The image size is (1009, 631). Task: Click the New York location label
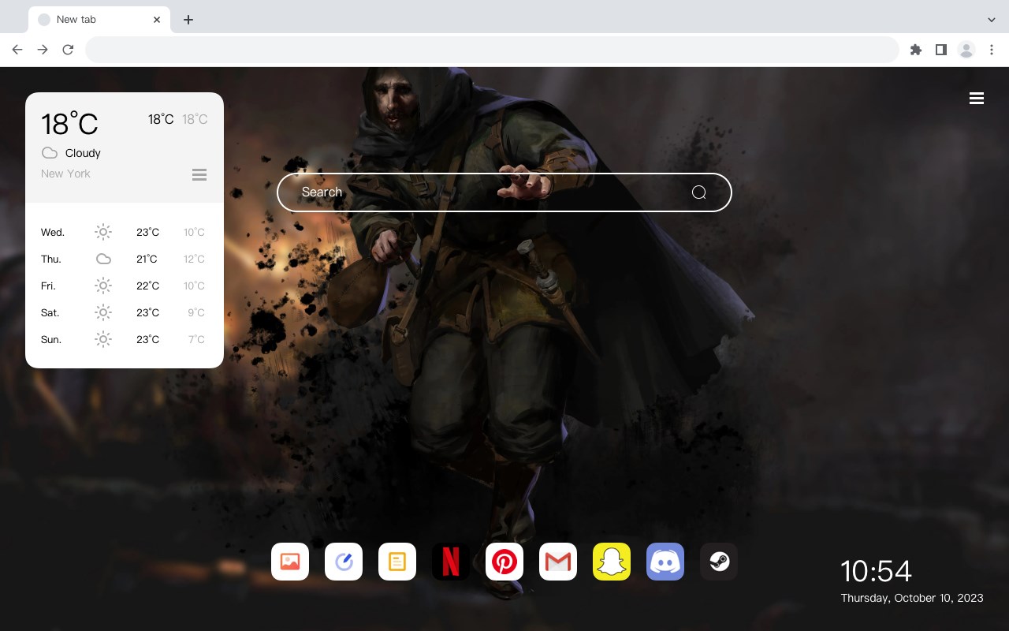click(65, 174)
